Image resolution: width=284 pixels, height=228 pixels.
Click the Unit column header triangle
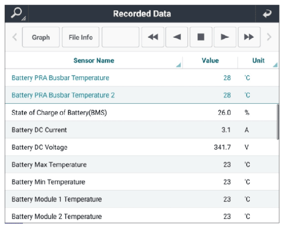click(275, 65)
